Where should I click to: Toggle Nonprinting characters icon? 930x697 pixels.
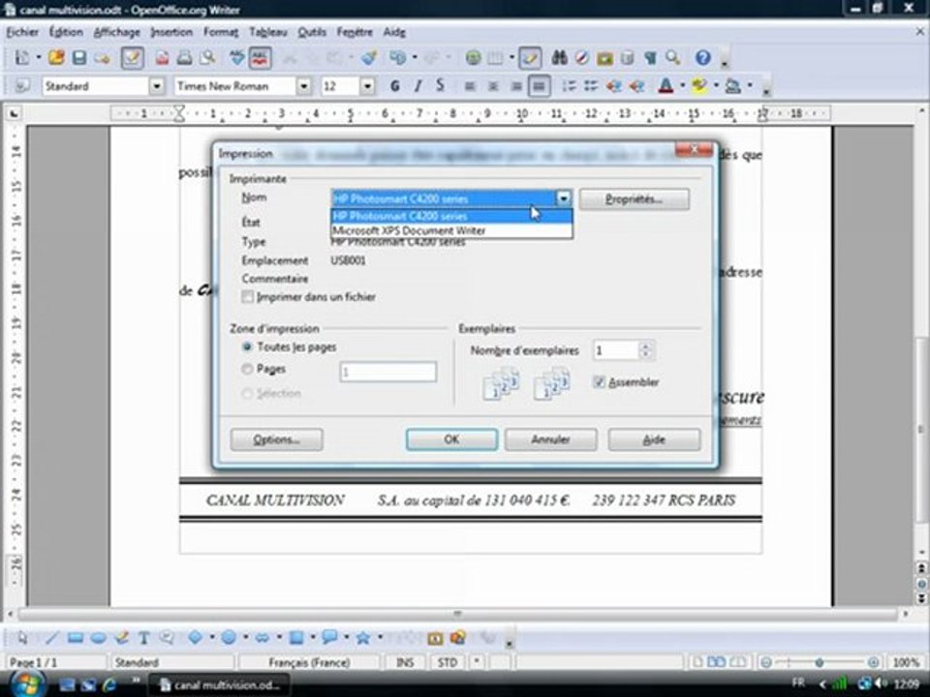[651, 57]
